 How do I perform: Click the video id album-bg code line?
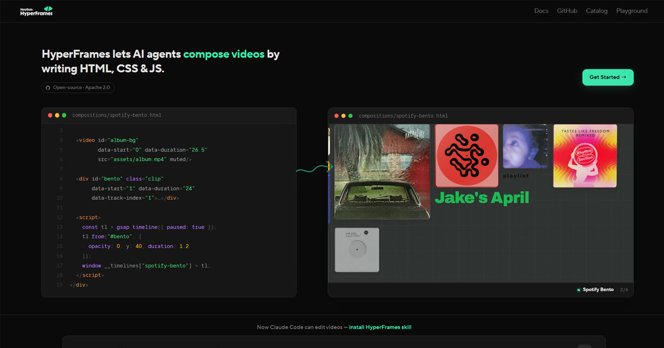[x=107, y=140]
